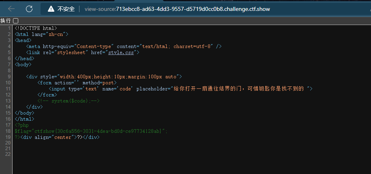Click the input placeholder Chinese text
The height and width of the screenshot is (174, 371).
pos(240,88)
